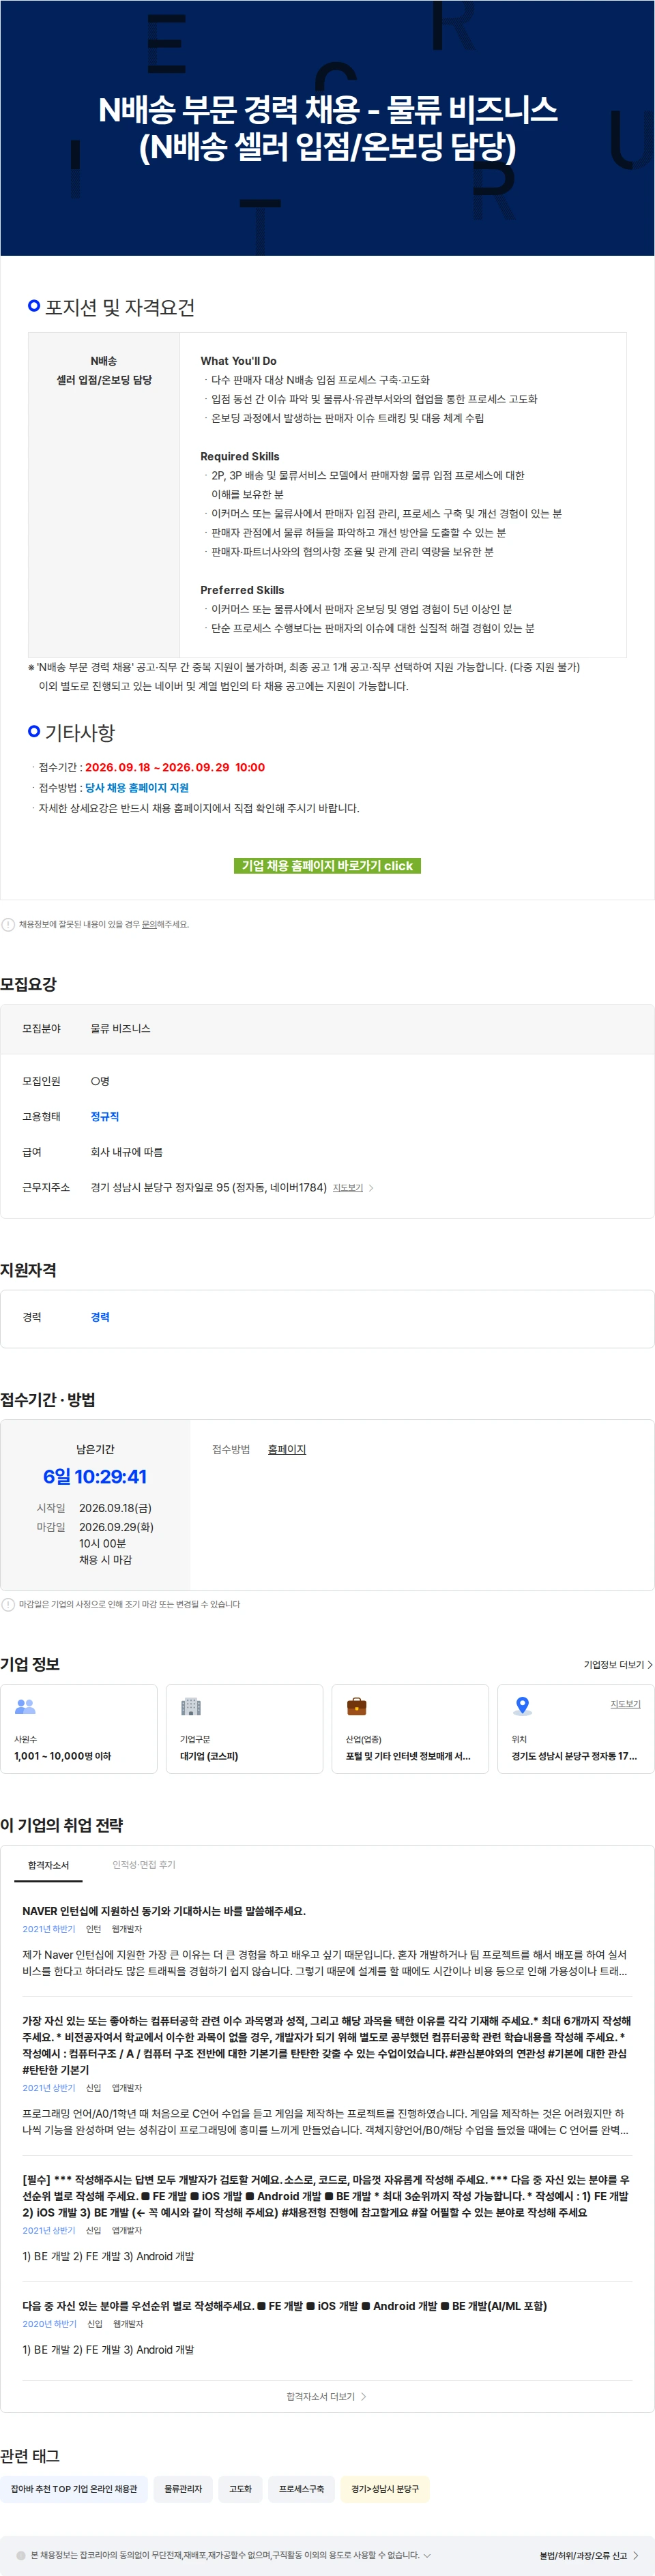Screen dimensions: 655x2576
Task: Select the 합격자소서 tab
Action: point(48,1865)
